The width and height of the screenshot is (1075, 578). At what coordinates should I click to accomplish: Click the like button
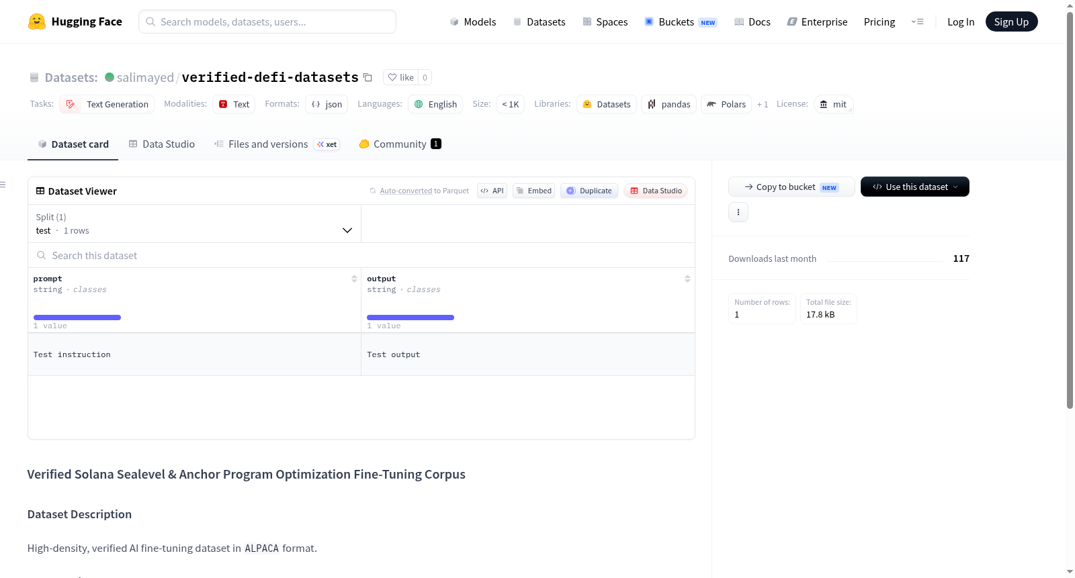[401, 77]
